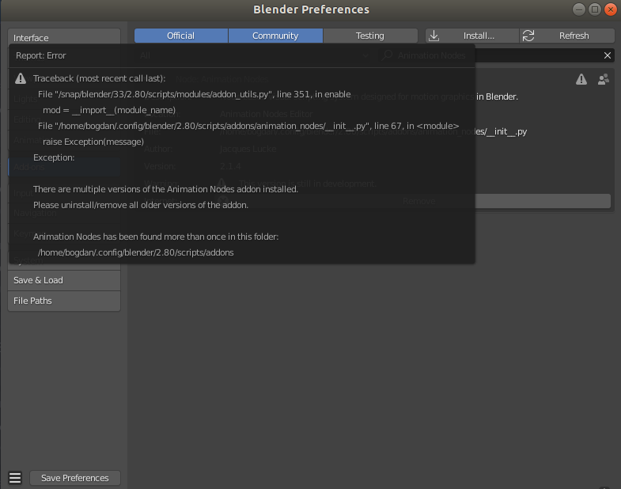The height and width of the screenshot is (489, 621).
Task: Open the File Paths section
Action: 64,301
